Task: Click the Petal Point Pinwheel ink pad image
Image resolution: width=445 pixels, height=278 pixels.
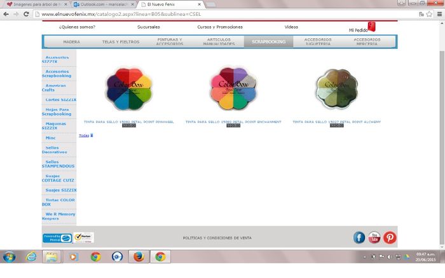Action: (129, 89)
